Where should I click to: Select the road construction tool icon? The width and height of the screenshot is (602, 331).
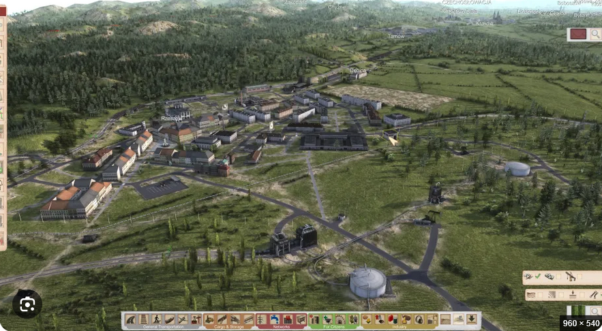point(130,319)
